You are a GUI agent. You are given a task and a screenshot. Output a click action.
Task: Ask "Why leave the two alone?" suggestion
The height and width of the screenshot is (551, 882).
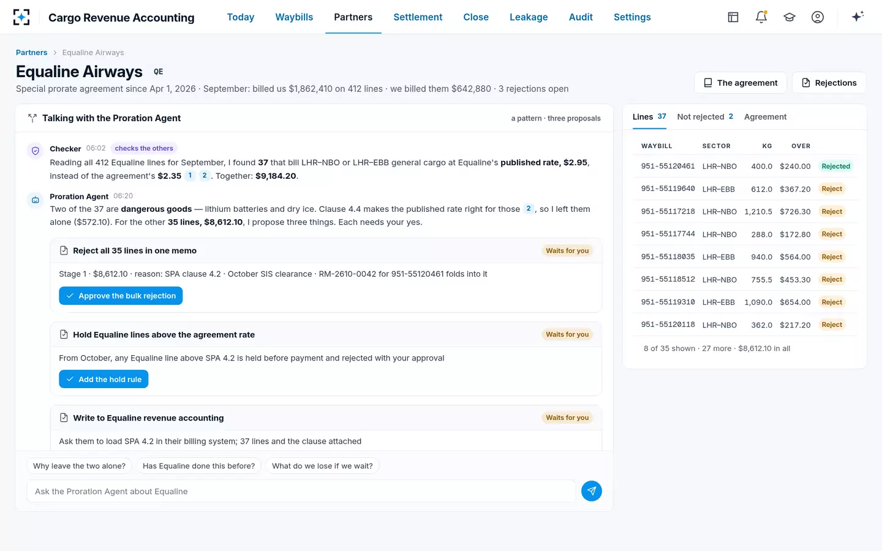pyautogui.click(x=79, y=466)
